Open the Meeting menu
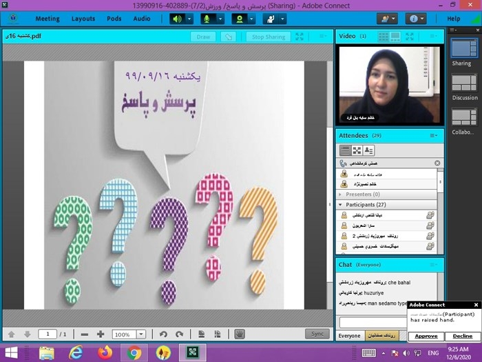 click(x=47, y=19)
